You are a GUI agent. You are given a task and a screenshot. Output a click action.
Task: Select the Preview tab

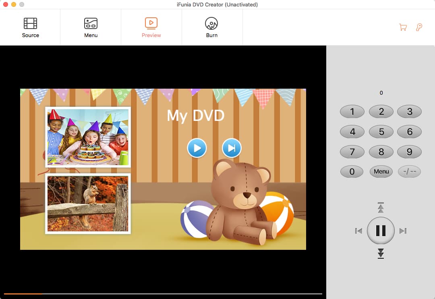point(151,27)
